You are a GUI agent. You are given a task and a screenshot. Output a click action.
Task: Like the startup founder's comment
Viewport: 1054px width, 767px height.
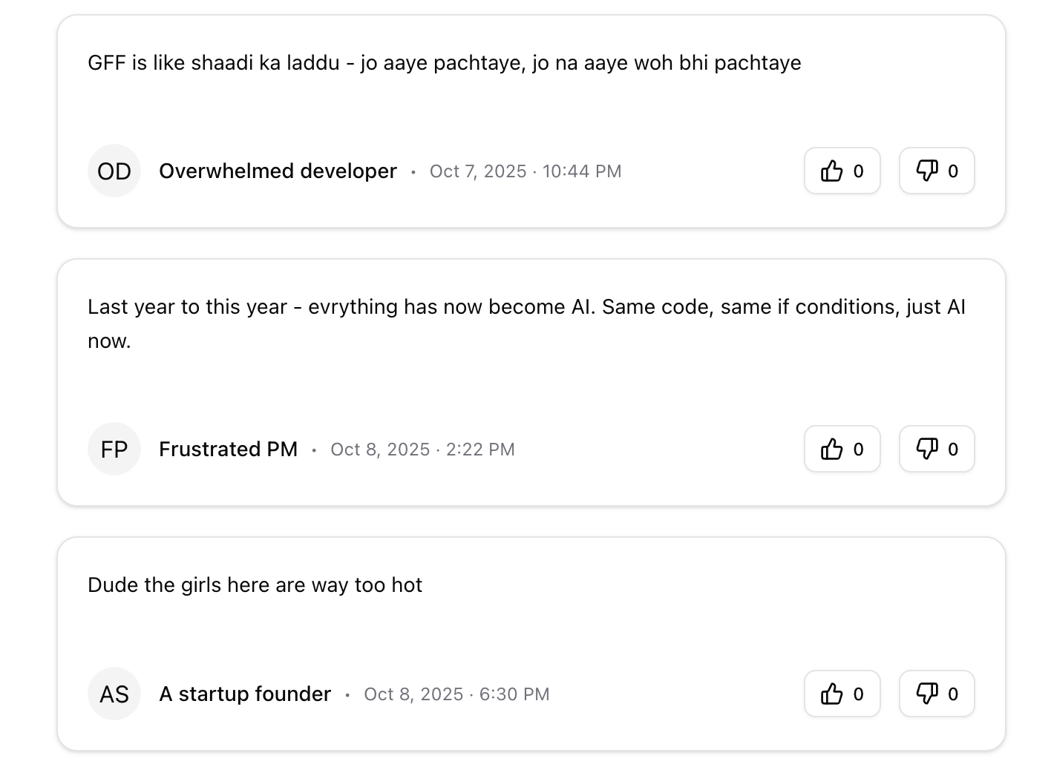pos(842,694)
